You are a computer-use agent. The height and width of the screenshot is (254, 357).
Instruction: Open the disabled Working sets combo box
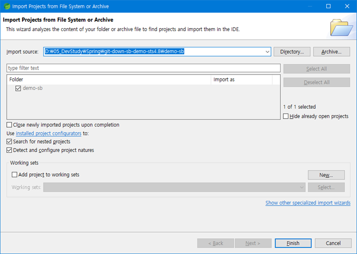(174, 188)
